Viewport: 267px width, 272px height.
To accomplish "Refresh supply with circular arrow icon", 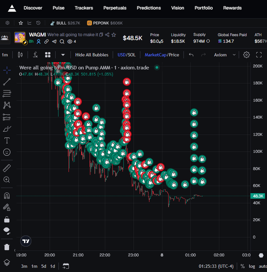I will 208,41.
